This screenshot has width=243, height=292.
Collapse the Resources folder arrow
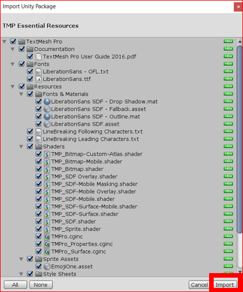13,87
